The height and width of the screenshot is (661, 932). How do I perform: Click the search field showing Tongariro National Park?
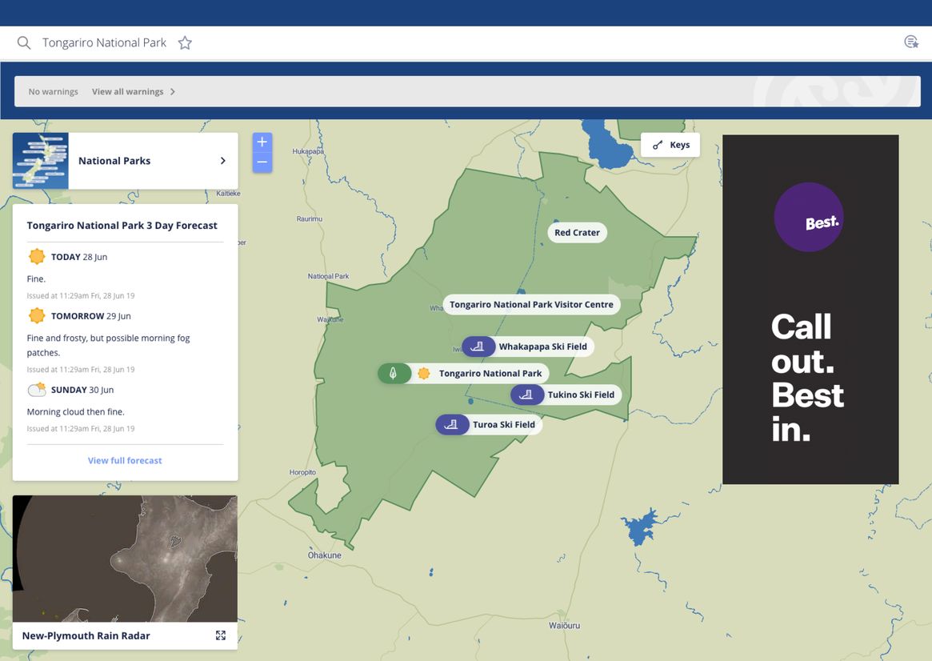(104, 43)
